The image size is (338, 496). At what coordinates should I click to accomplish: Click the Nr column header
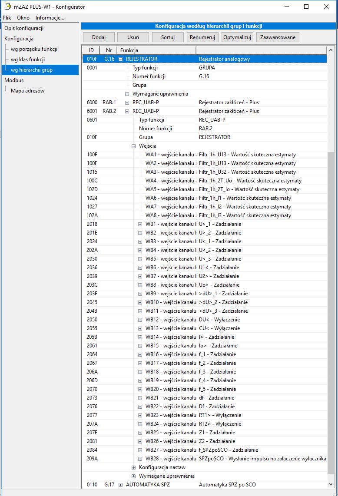pos(109,50)
